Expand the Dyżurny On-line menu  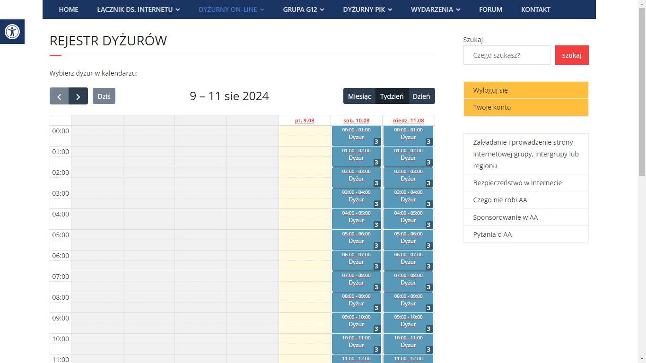(231, 9)
